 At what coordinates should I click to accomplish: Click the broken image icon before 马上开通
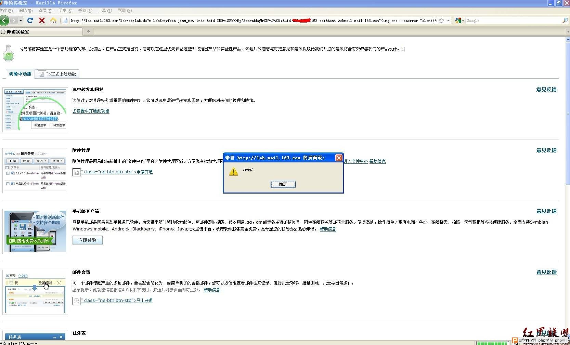coord(77,301)
